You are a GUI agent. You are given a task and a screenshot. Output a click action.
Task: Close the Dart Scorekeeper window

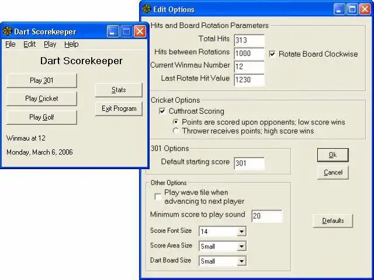(140, 31)
